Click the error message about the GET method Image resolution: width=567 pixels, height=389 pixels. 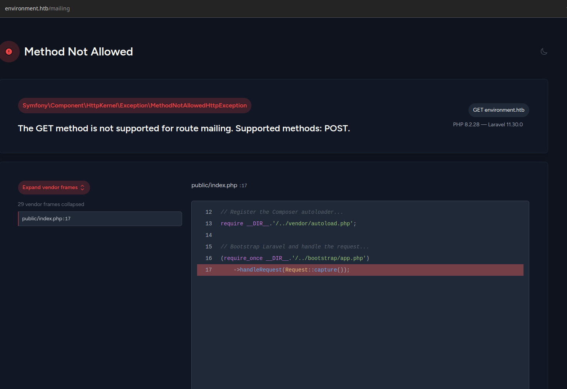click(184, 128)
